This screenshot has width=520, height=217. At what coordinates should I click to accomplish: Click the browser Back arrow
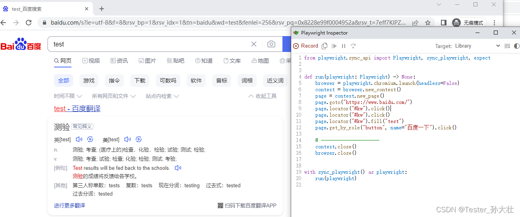click(4, 23)
